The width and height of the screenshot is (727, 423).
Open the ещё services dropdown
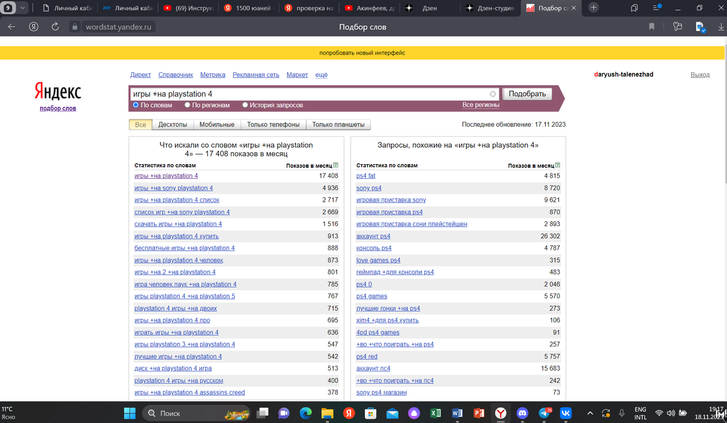tap(321, 75)
